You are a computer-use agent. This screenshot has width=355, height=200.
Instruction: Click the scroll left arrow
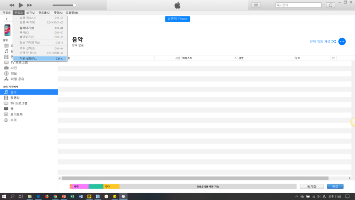point(60,178)
